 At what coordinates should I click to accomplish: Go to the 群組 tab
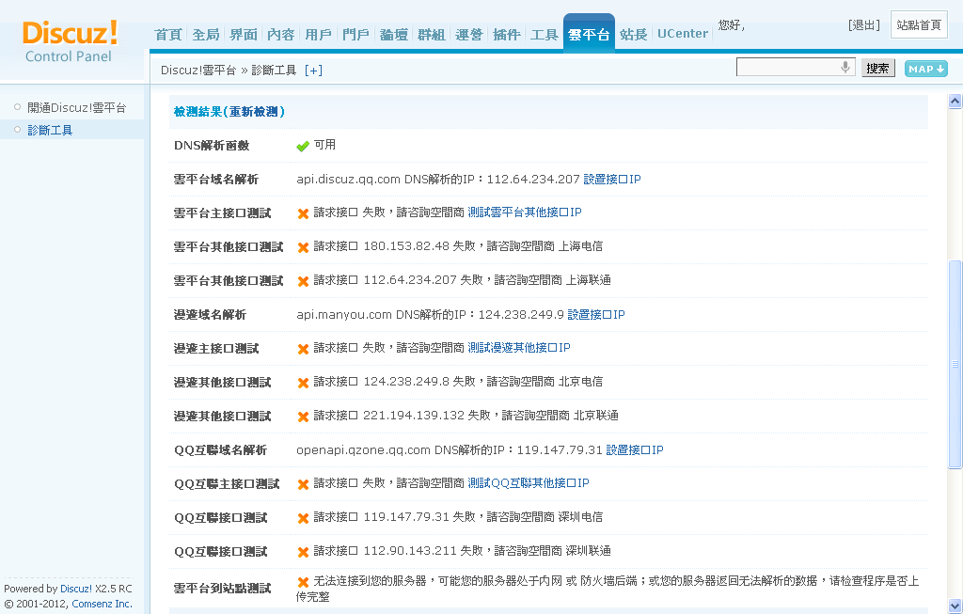click(431, 35)
